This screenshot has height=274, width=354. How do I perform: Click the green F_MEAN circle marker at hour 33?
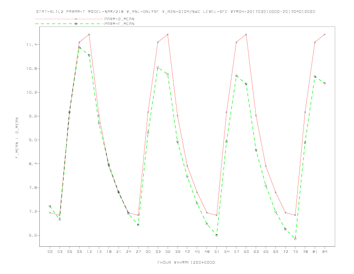pos(158,67)
